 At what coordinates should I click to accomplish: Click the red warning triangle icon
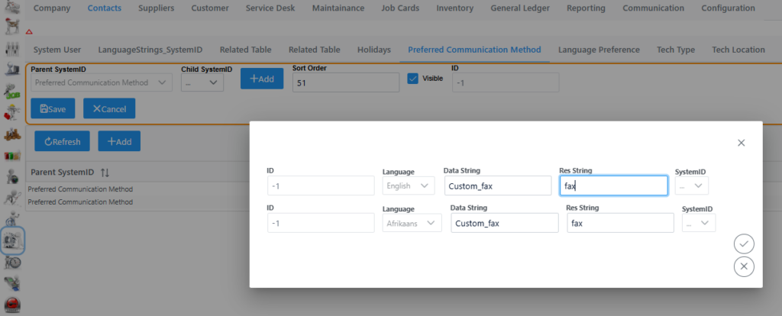[29, 32]
